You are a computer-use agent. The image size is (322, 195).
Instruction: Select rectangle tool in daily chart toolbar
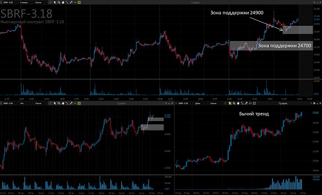coord(254,103)
